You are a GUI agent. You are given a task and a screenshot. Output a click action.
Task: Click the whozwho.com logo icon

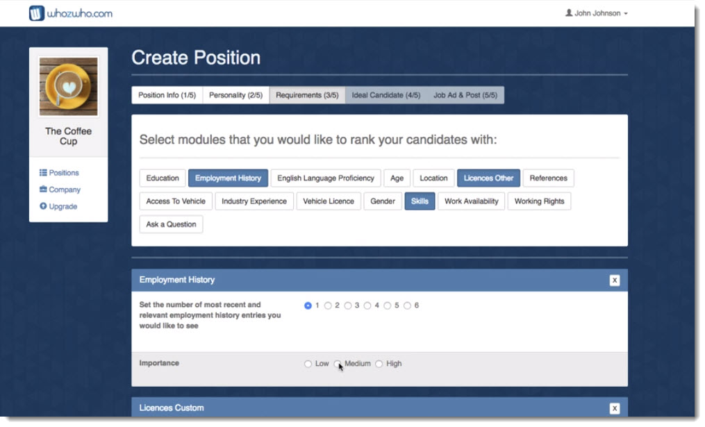coord(36,13)
